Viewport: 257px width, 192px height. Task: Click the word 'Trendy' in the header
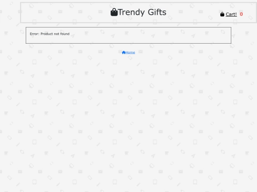(x=131, y=12)
